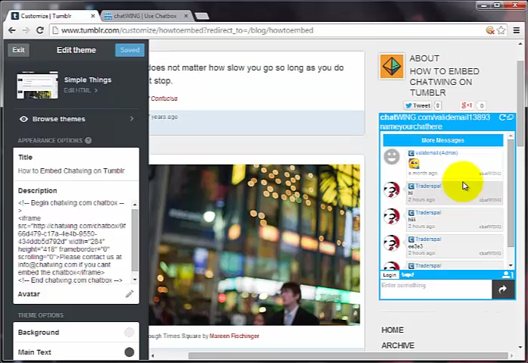Viewport: 528px width, 363px height.
Task: Click the browser forward arrow
Action: pyautogui.click(x=26, y=30)
